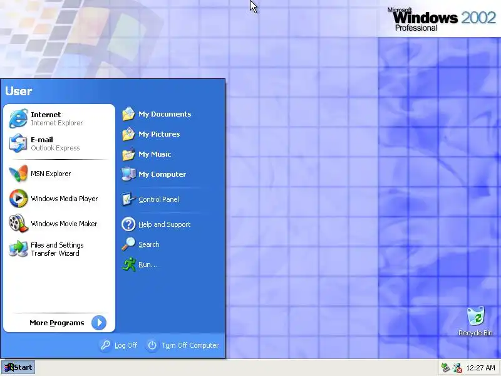Click the My Pictures folder icon
The image size is (501, 376).
click(x=128, y=134)
